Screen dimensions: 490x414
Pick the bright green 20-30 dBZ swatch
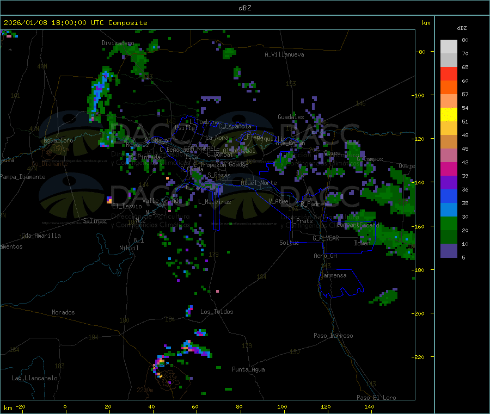[x=449, y=223]
